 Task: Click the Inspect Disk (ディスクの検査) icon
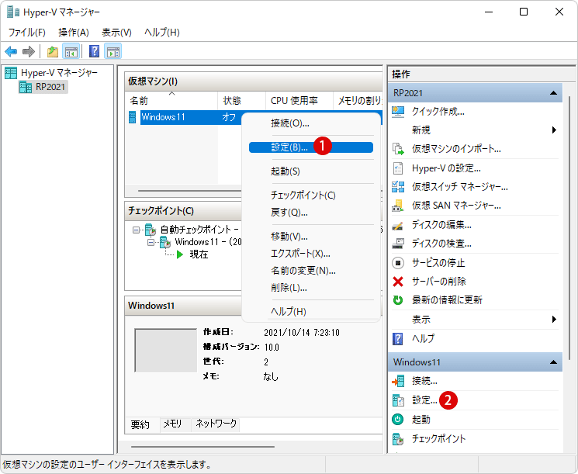click(398, 244)
